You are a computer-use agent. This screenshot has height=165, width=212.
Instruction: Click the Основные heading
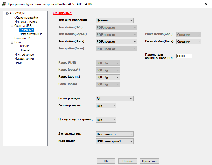point(62,13)
